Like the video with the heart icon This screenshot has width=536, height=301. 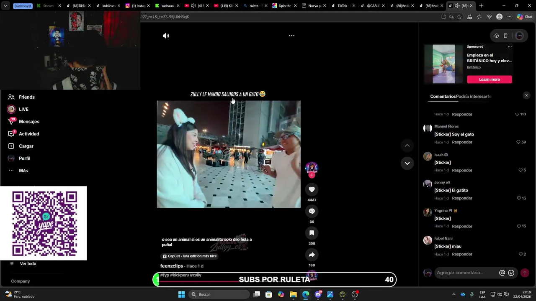(x=312, y=189)
